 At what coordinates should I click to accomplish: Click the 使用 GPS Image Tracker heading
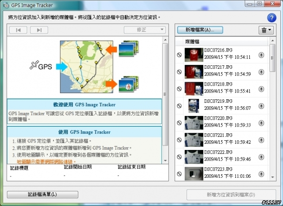[x=84, y=132]
